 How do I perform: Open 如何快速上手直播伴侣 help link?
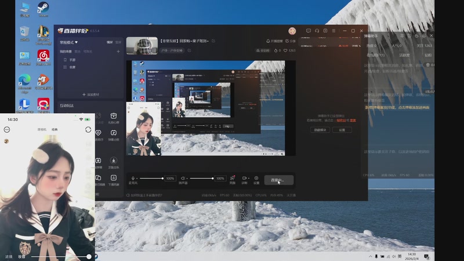(x=144, y=195)
